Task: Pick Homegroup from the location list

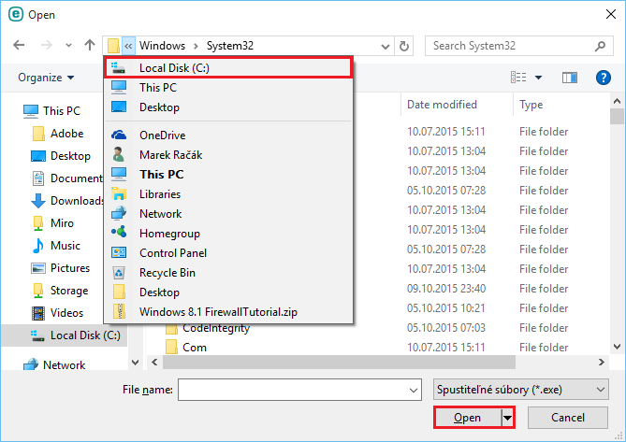Action: (169, 234)
